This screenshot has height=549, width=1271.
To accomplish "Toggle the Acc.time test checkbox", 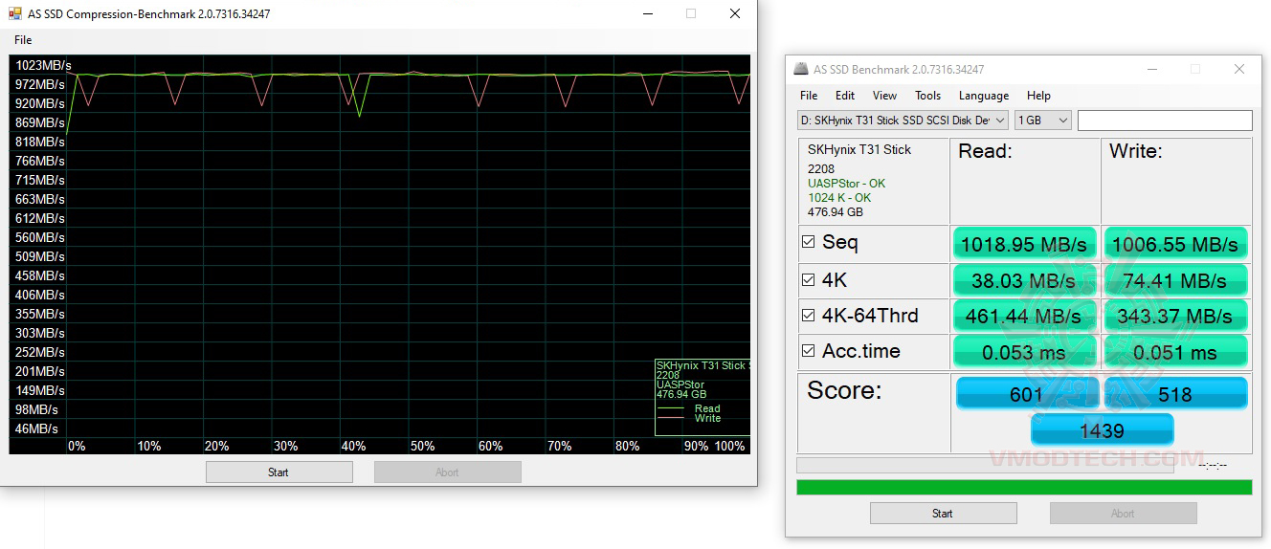I will tap(809, 351).
